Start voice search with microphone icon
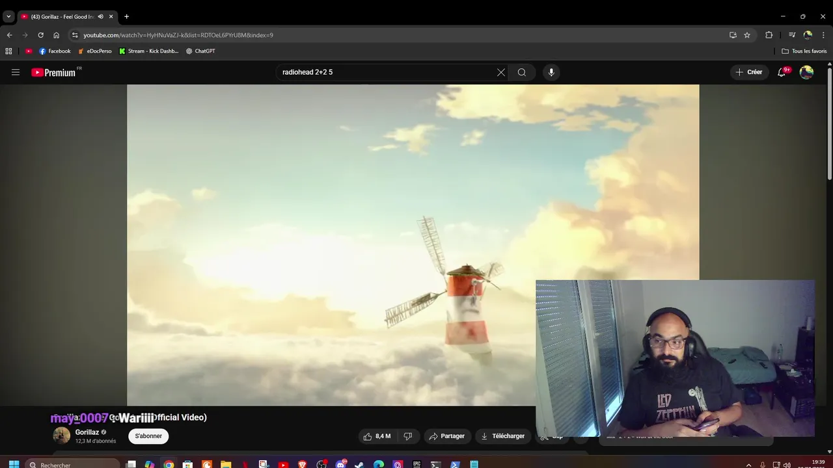Screen dimensions: 833x468 (x=551, y=72)
